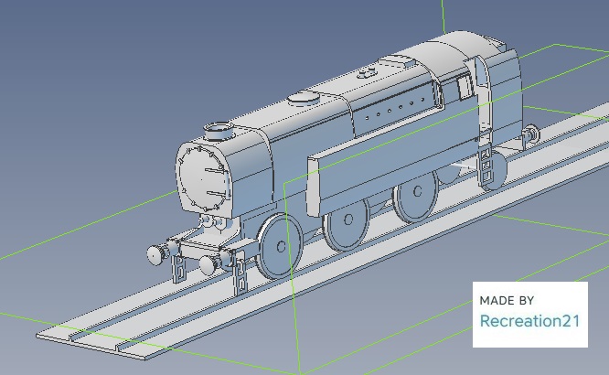Select the locomotive chimney on the smokebox
Screen dimensions: 609x375
[219, 132]
